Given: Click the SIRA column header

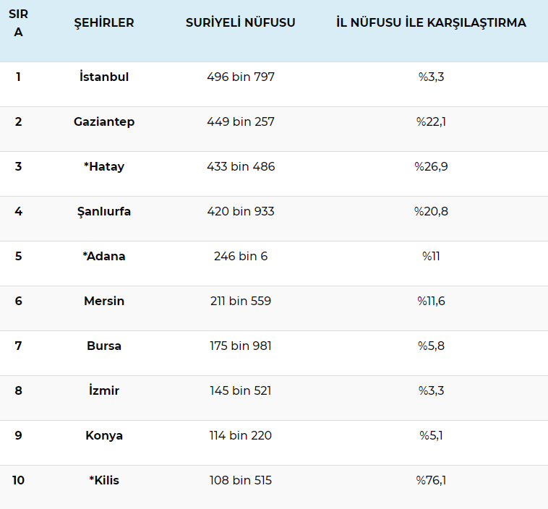Looking at the screenshot, I should (x=18, y=23).
